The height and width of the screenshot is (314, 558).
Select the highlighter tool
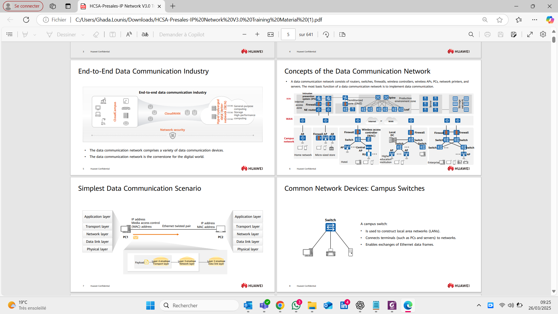pos(26,34)
